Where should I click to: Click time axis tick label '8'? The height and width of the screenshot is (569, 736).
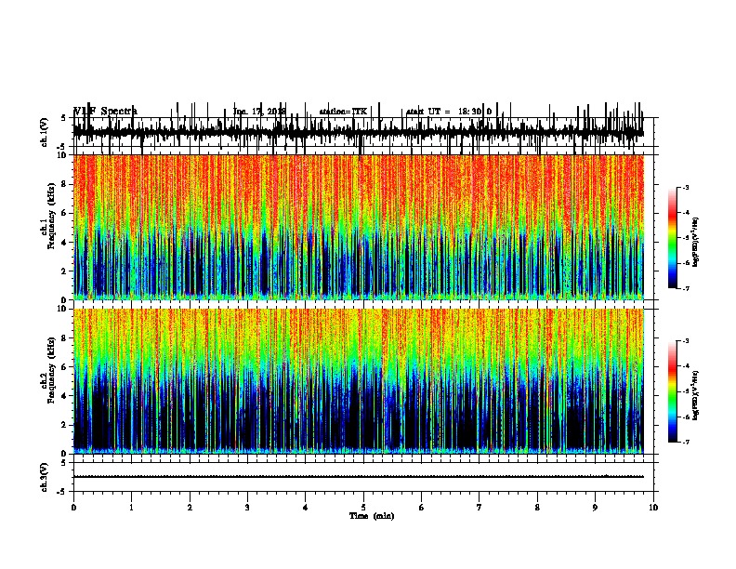coord(537,508)
